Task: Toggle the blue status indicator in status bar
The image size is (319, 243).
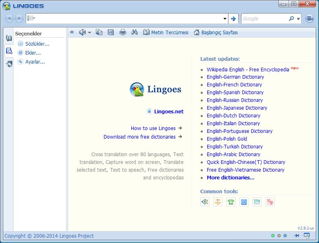Action: (285, 236)
